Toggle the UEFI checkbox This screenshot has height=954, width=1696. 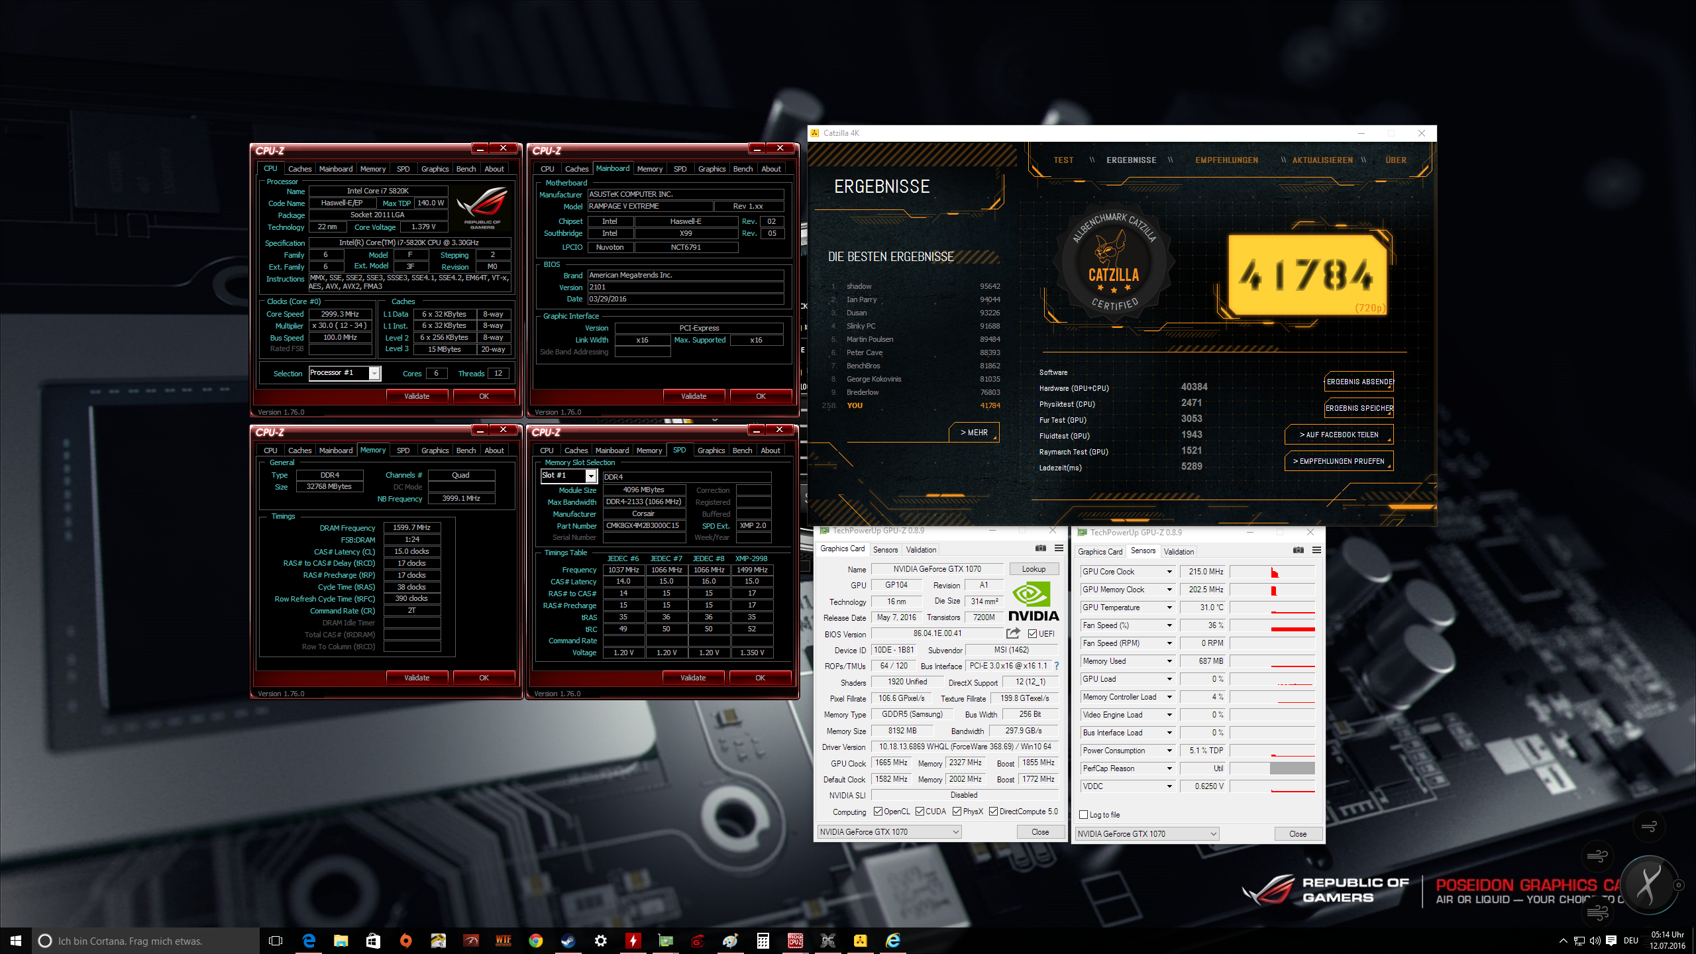[x=1032, y=634]
